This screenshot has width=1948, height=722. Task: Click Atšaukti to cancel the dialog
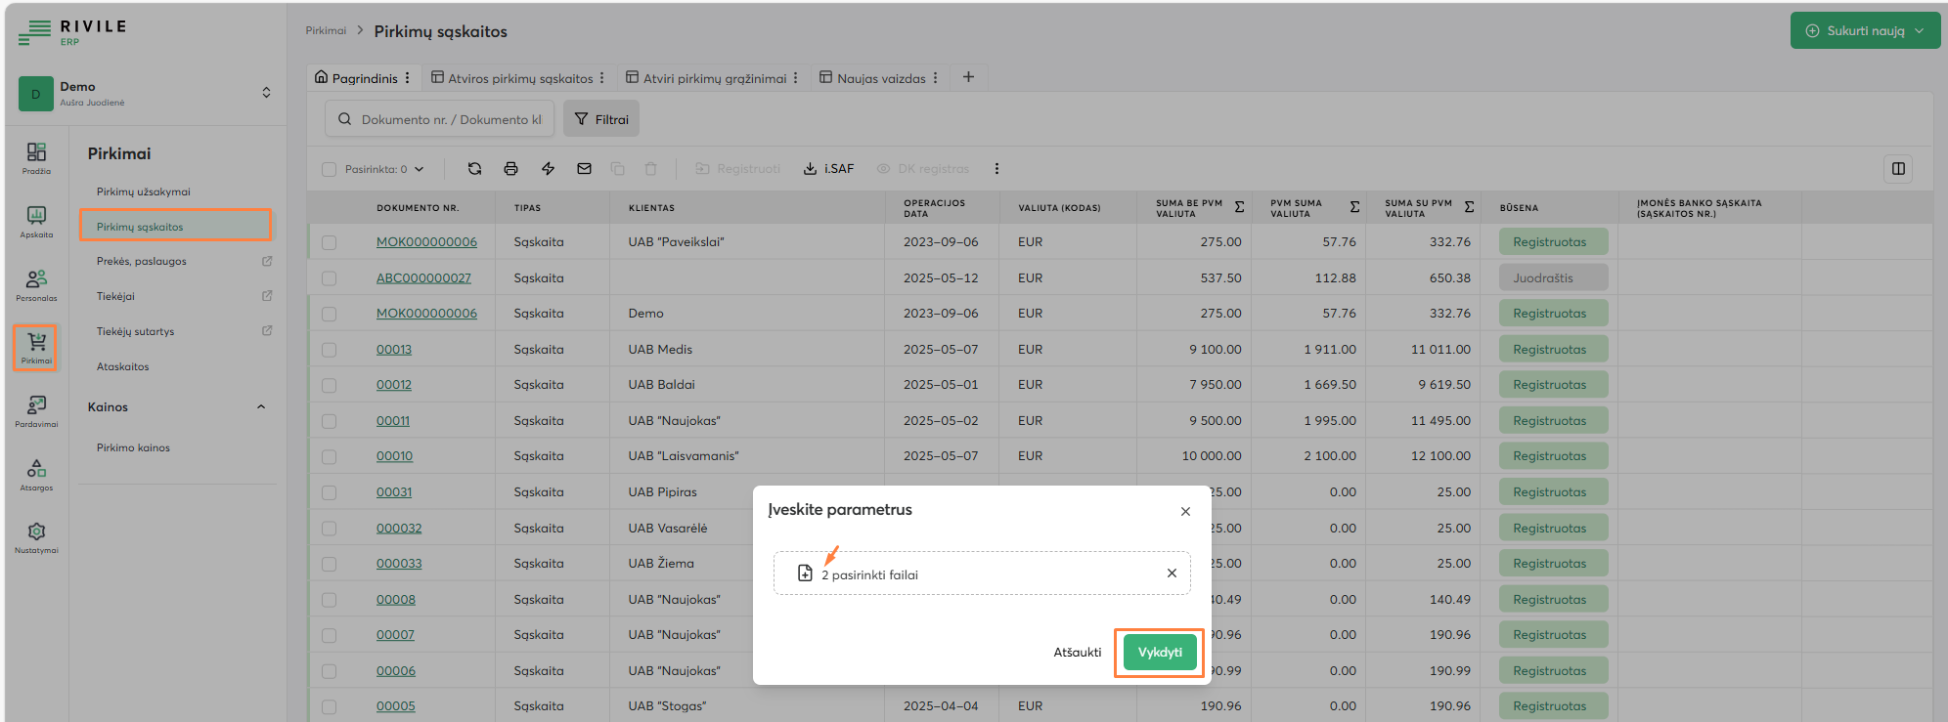1077,653
